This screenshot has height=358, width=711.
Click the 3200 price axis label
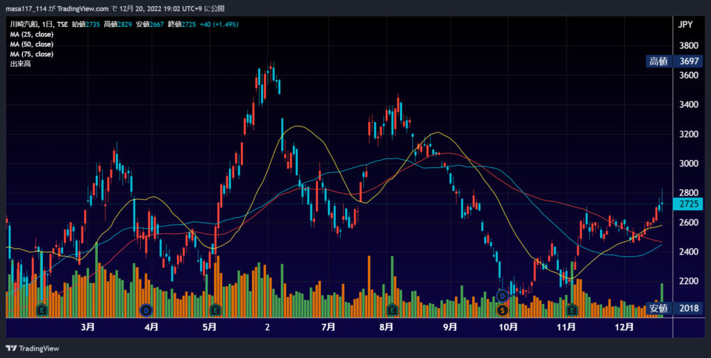(689, 134)
